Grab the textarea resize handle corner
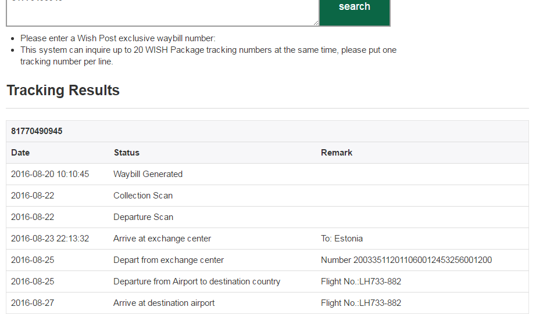The height and width of the screenshot is (314, 536). coord(316,23)
